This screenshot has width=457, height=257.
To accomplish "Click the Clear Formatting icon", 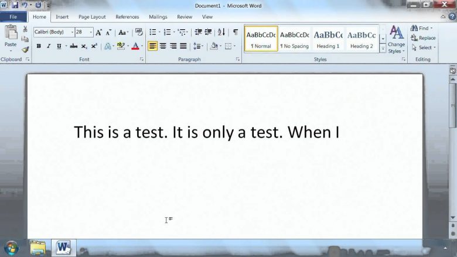I will (x=139, y=32).
